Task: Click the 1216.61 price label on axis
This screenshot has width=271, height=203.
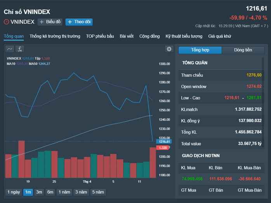Action: (x=164, y=142)
